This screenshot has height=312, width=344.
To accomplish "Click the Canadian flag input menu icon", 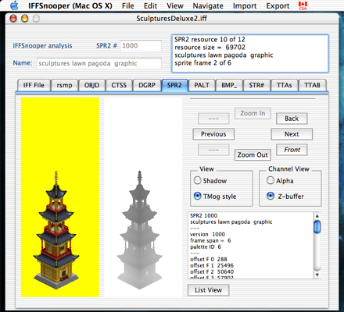I will pos(303,5).
